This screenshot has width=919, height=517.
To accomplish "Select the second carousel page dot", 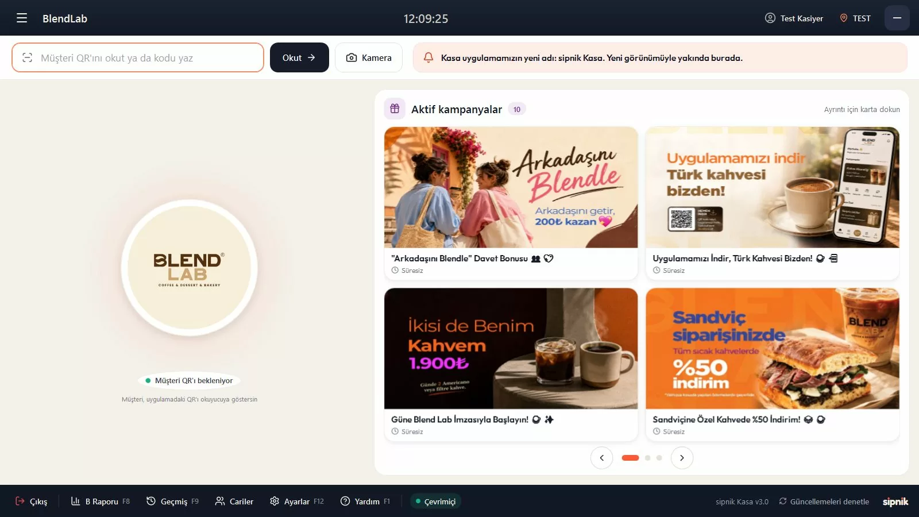I will [647, 458].
